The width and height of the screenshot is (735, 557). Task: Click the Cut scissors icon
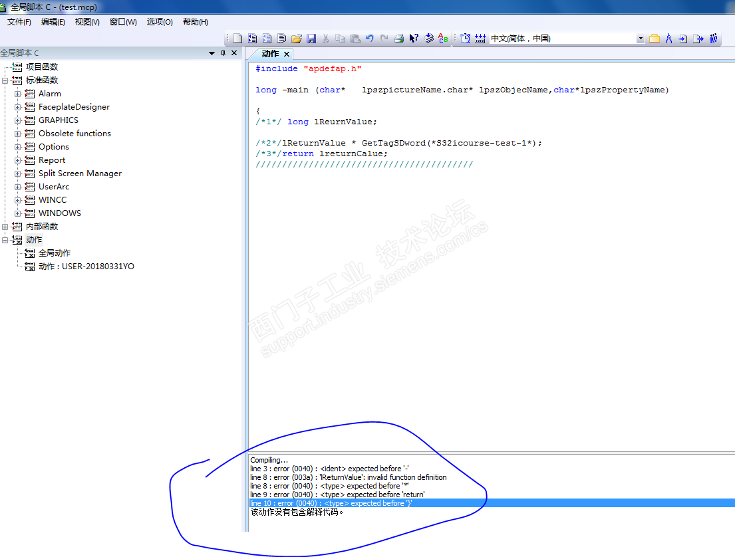click(x=325, y=39)
